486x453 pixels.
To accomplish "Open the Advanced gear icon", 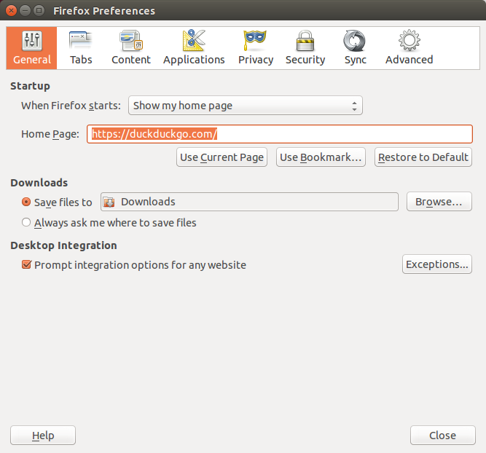I will (x=409, y=40).
